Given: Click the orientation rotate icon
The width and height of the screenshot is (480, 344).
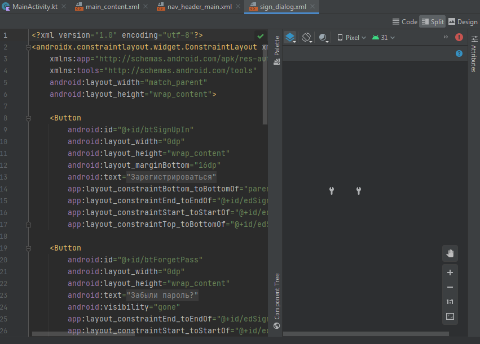Looking at the screenshot, I should [307, 38].
